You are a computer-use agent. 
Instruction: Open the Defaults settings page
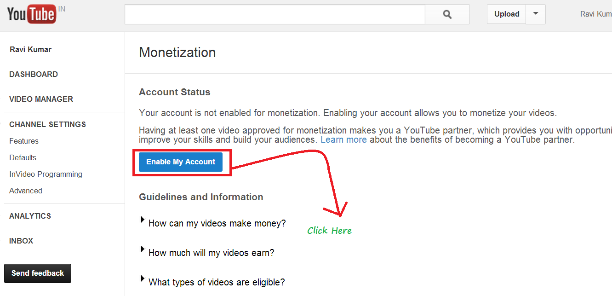click(22, 157)
